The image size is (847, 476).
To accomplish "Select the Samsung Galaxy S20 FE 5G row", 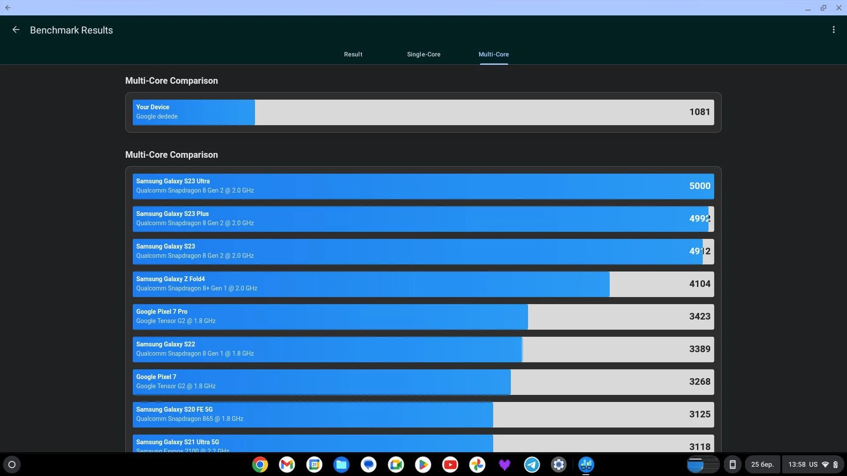I will coord(423,415).
